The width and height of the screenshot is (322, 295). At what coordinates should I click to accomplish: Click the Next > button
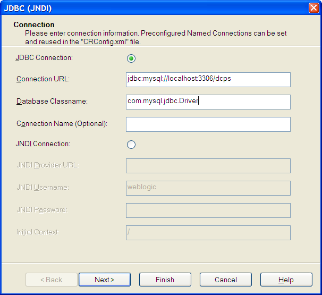[x=105, y=280]
